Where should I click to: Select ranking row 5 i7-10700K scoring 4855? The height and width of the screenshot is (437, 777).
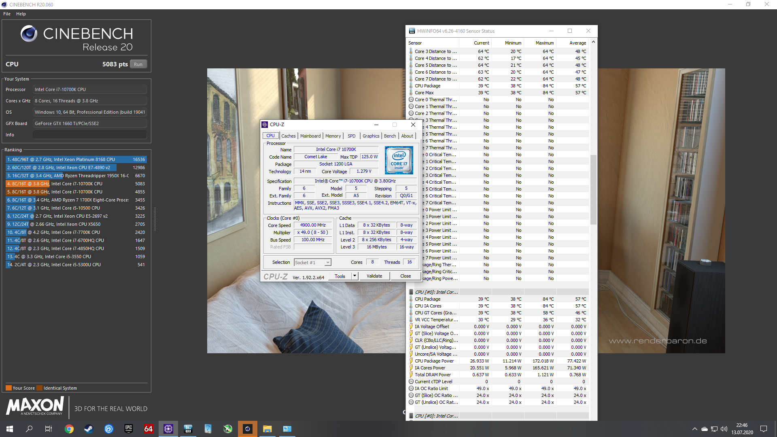[76, 192]
